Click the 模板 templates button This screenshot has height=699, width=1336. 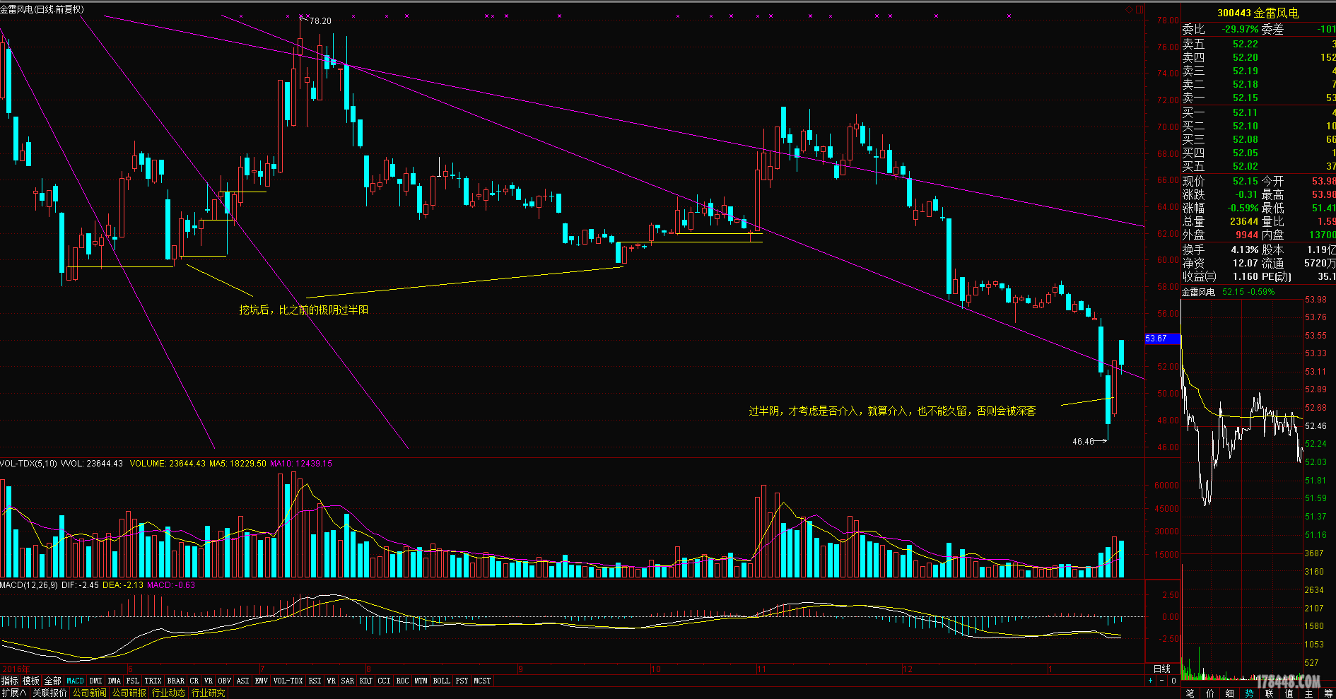coord(31,681)
